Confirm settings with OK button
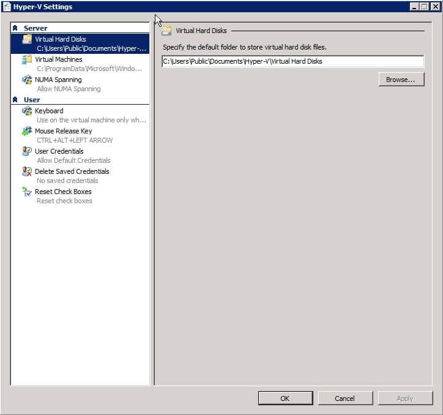Image resolution: width=443 pixels, height=415 pixels. point(285,398)
